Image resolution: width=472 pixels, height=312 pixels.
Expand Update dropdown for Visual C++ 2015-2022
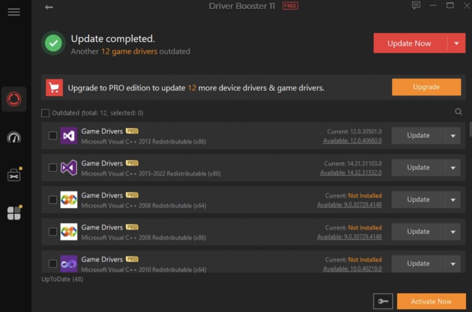pos(453,168)
